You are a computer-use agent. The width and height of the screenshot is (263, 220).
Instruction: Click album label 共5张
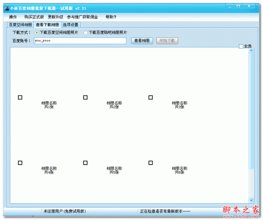[x=114, y=172]
